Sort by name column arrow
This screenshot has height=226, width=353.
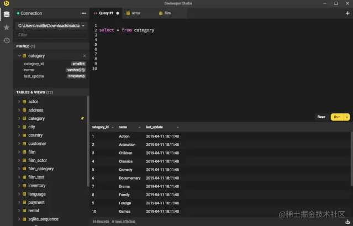pyautogui.click(x=139, y=128)
